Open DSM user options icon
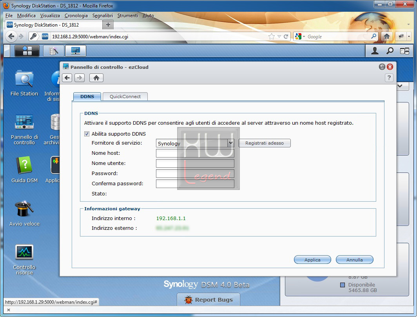417x317 pixels. click(375, 51)
